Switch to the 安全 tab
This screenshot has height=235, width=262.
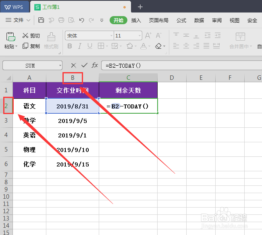pyautogui.click(x=252, y=21)
